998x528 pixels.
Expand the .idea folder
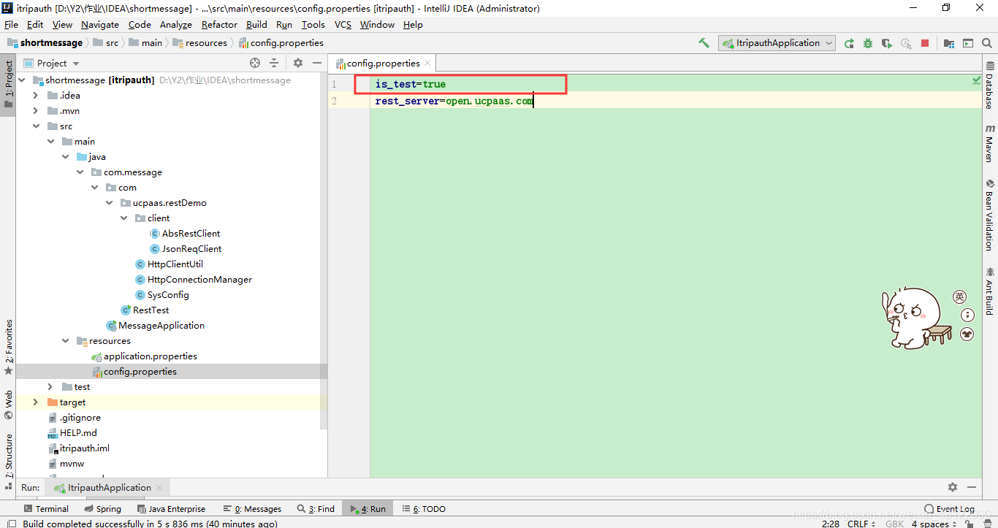coord(36,96)
